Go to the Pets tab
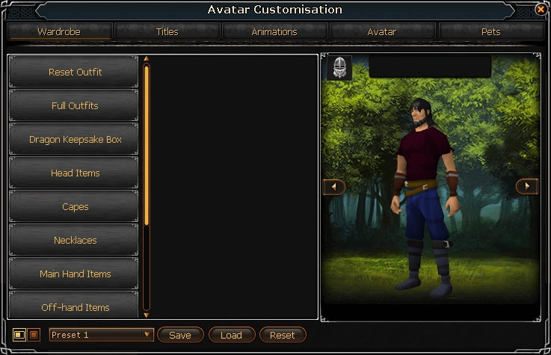Screen dimensions: 551x355 point(490,32)
